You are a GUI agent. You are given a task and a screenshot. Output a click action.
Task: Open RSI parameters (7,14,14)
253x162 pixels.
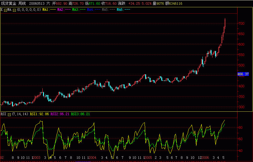(20, 114)
